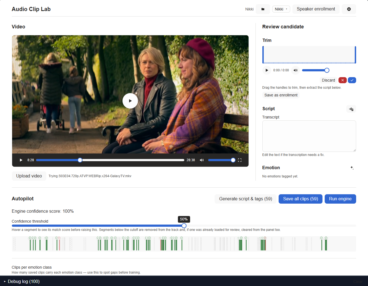The width and height of the screenshot is (368, 286).
Task: Click the large play button over the video
Action: coord(130,101)
